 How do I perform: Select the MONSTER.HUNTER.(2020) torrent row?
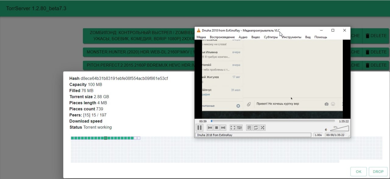[139, 52]
